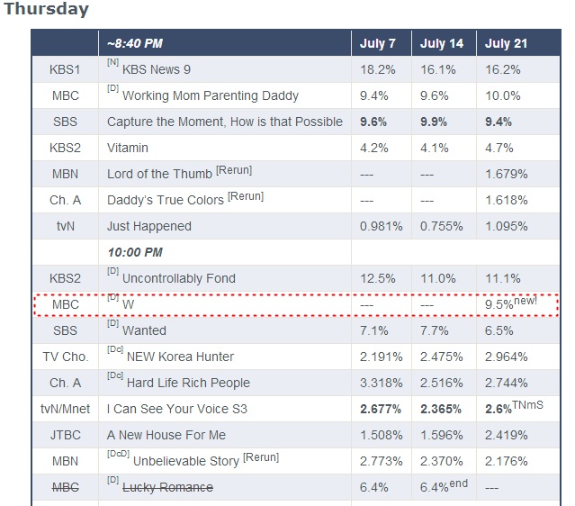Open A New House For Me
This screenshot has height=506, width=575.
166,435
